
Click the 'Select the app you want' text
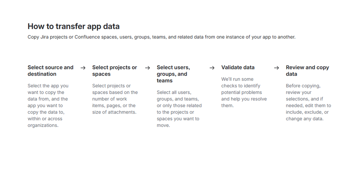(48, 86)
